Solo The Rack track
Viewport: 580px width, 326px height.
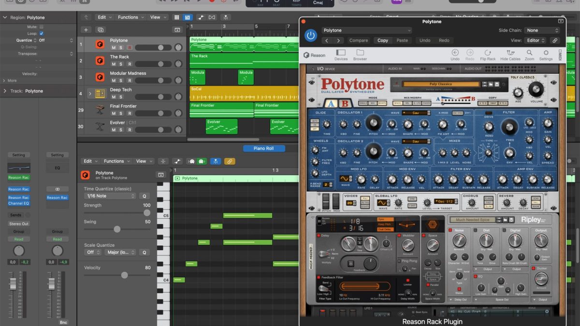coord(121,64)
